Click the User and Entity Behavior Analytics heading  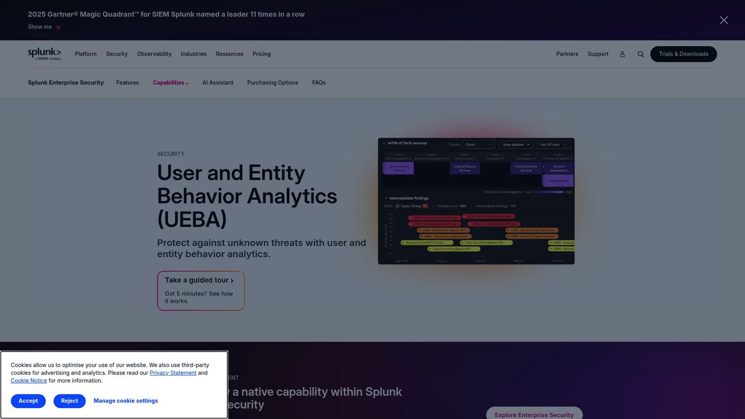[247, 196]
